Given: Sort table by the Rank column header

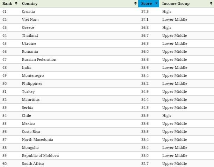Looking at the screenshot, I should [x=10, y=3].
